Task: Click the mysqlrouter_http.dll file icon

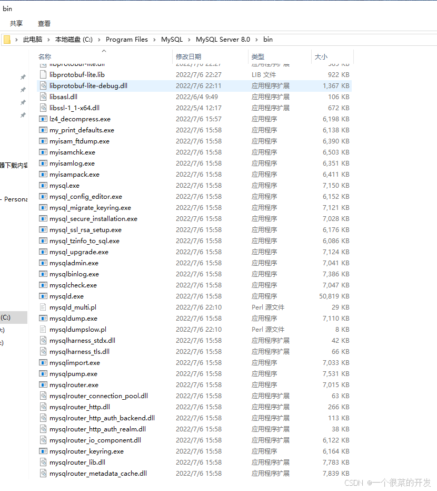Action: (43, 407)
